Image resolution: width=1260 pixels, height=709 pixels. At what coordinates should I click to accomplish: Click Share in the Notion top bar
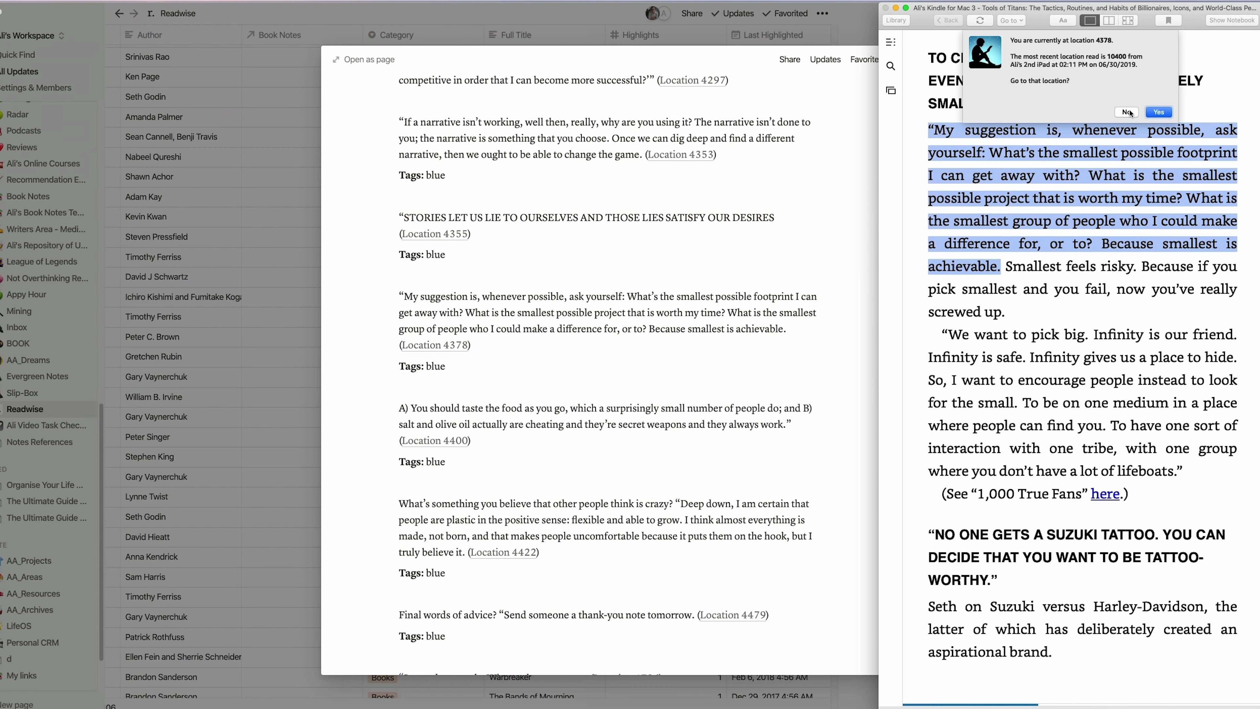[x=692, y=13]
